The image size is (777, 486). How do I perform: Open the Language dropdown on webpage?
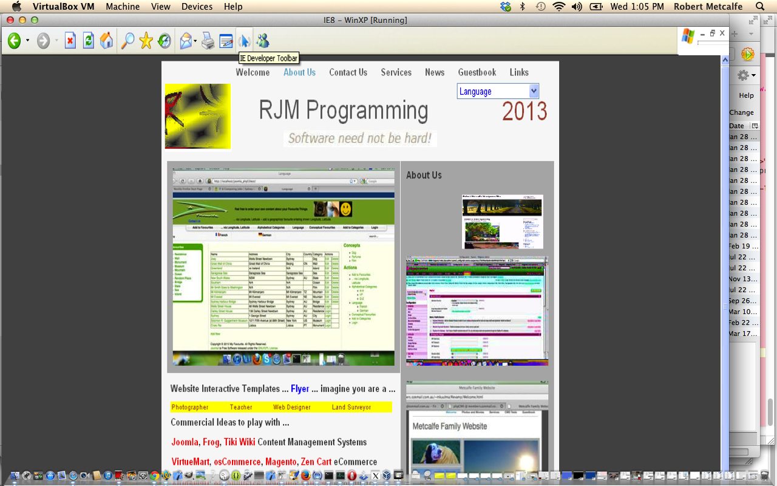tap(498, 91)
